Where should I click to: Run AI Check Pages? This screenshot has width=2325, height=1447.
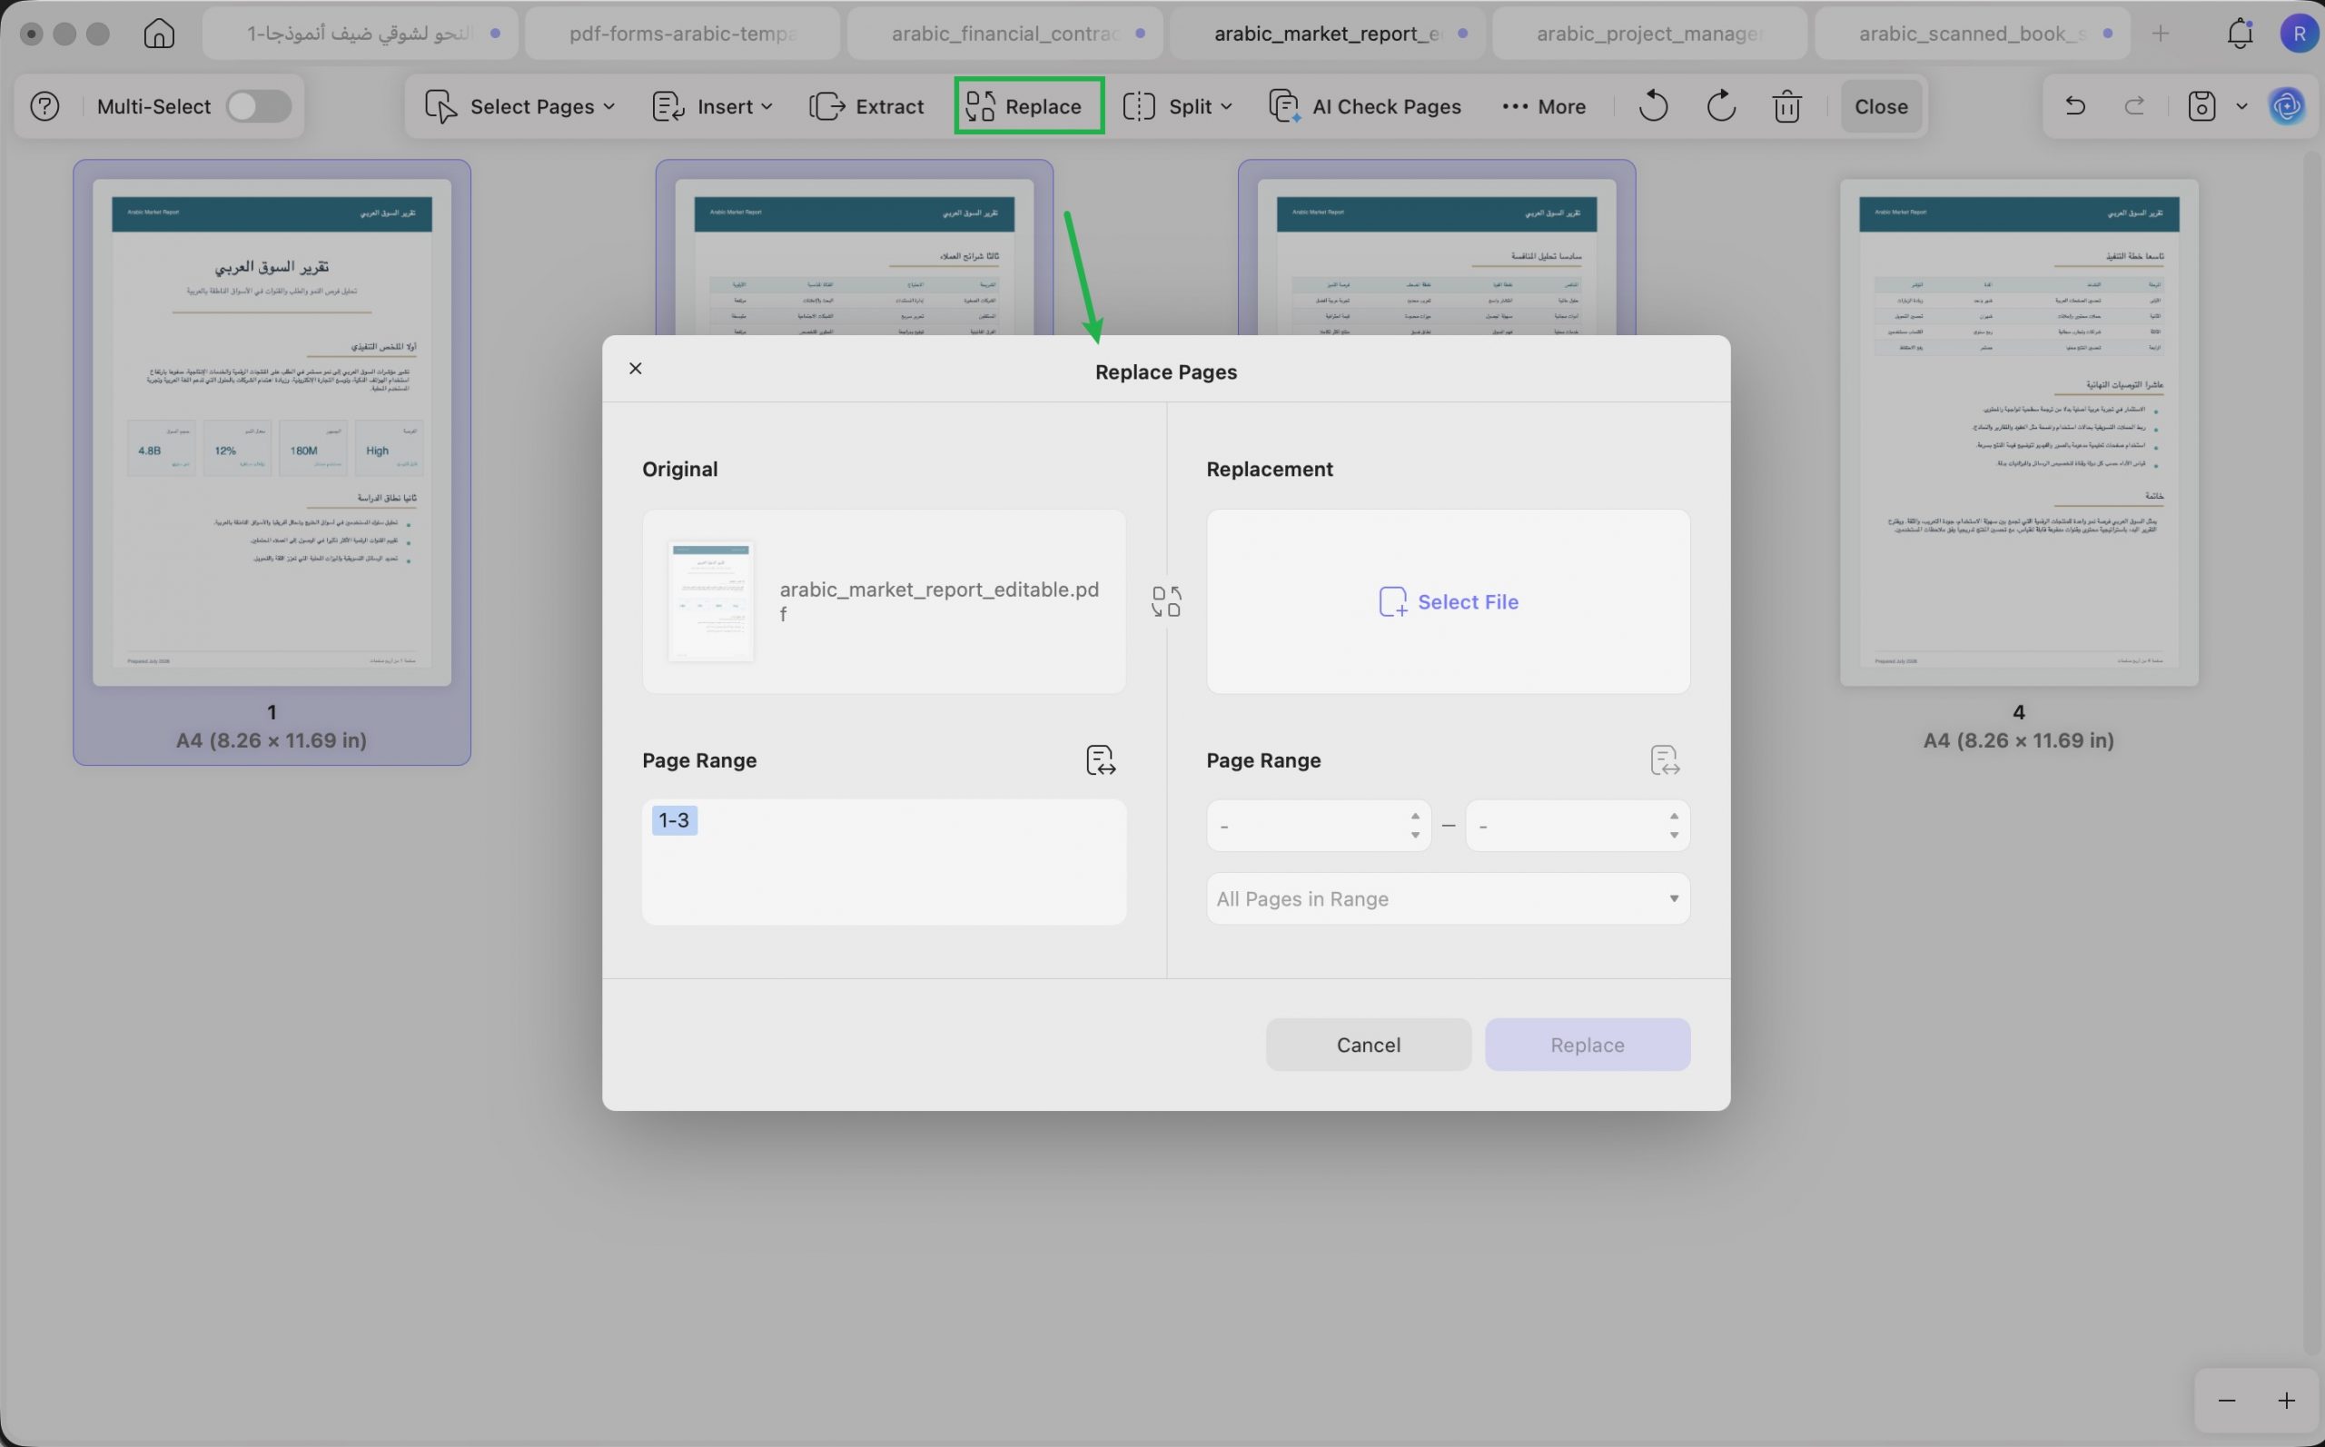[1365, 106]
